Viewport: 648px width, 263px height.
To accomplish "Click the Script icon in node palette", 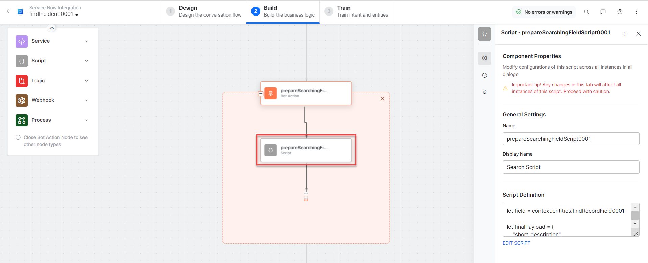I will (22, 61).
